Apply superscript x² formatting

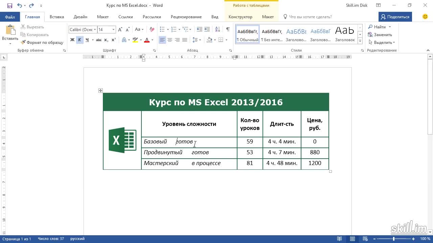114,40
